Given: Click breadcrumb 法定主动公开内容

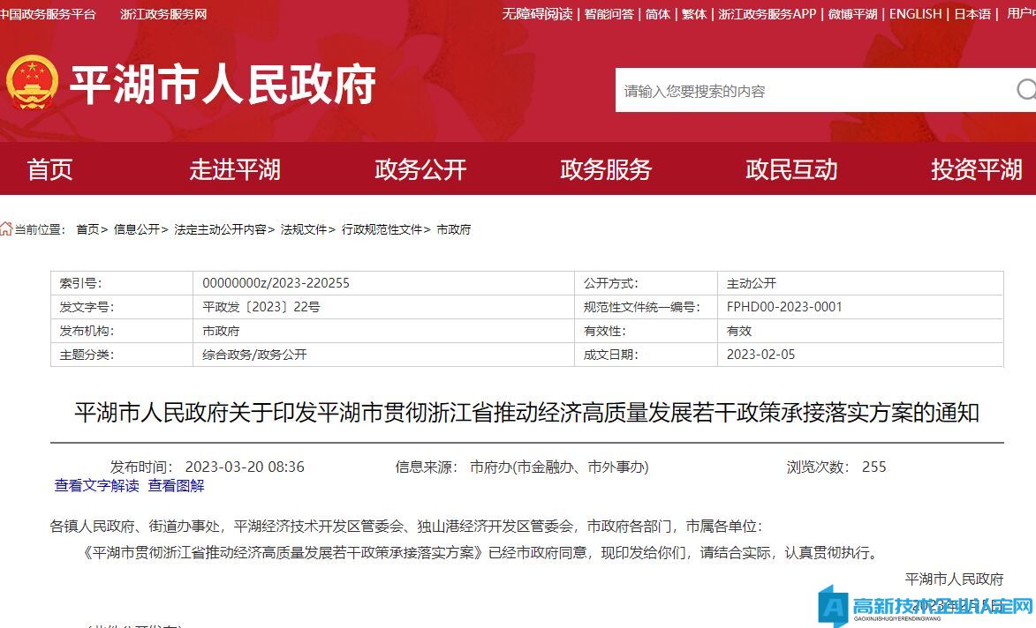Looking at the screenshot, I should coord(220,229).
